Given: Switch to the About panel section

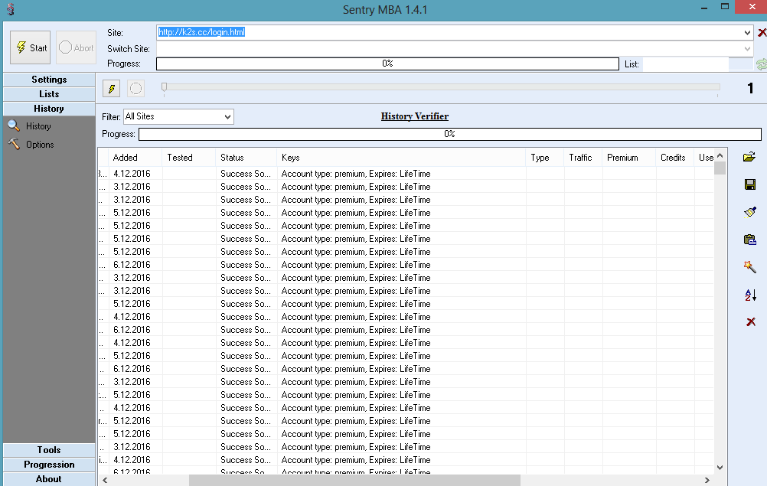Looking at the screenshot, I should [49, 479].
